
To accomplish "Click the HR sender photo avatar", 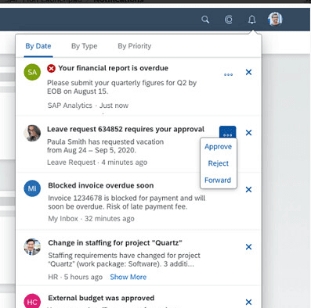I will 32,247.
